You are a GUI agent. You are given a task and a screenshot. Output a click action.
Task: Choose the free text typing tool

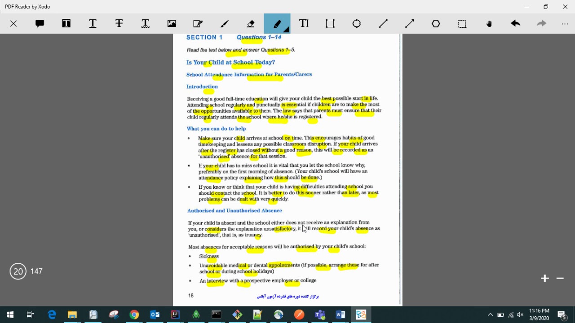(304, 24)
